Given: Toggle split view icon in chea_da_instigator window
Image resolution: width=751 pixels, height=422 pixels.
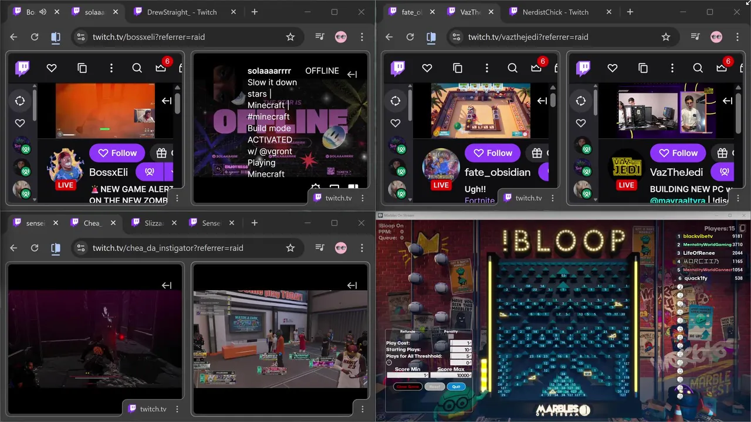Looking at the screenshot, I should pyautogui.click(x=56, y=248).
